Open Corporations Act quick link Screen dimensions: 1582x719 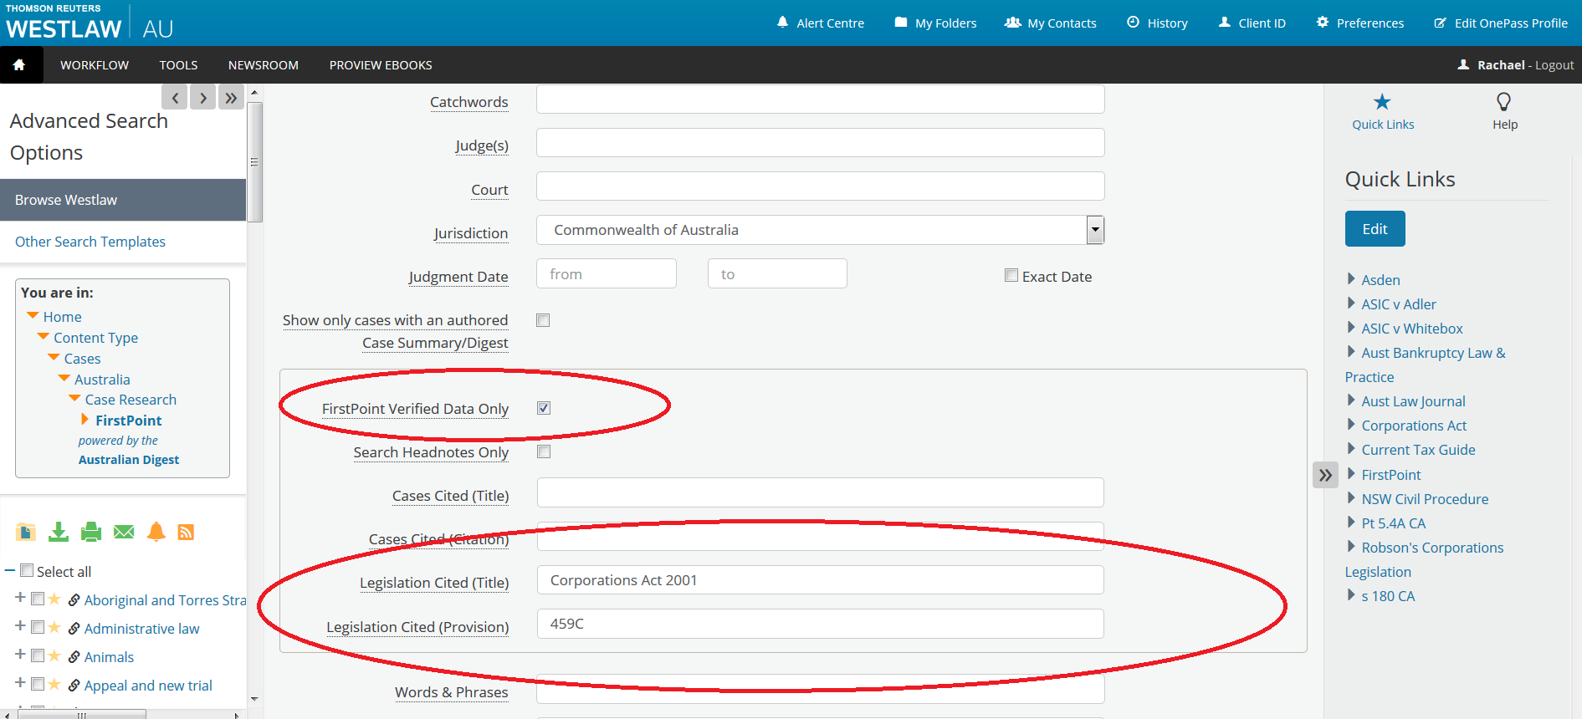1414,426
